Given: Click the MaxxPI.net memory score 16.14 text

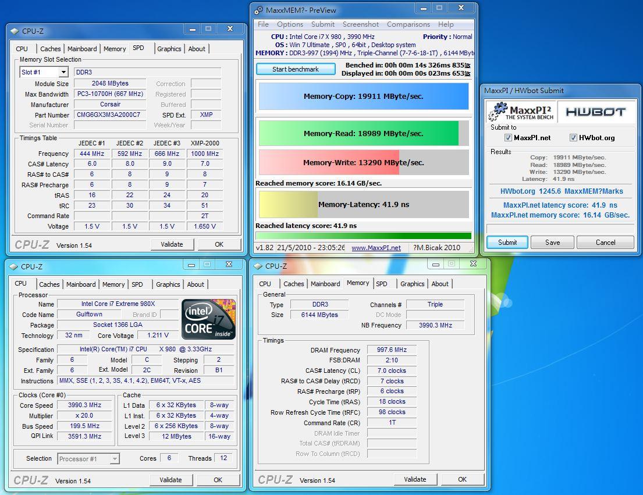Looking at the screenshot, I should pyautogui.click(x=560, y=215).
